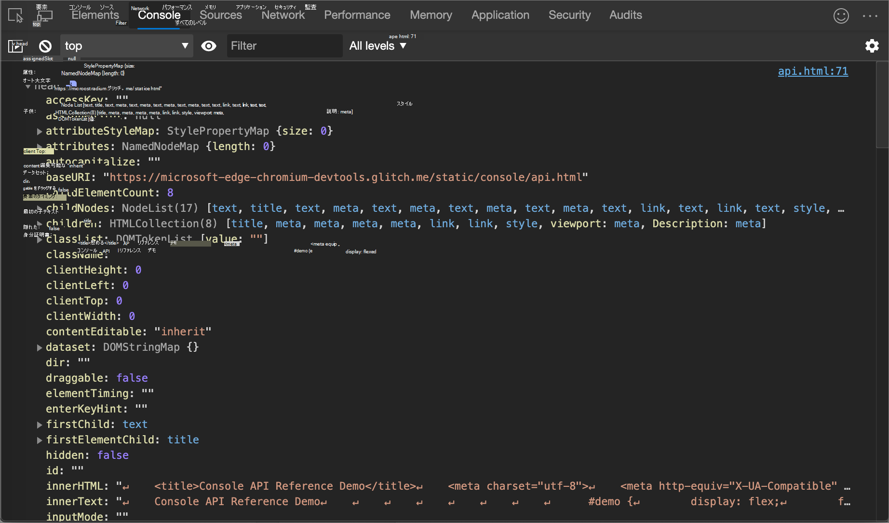Open the All levels log filter dropdown
The width and height of the screenshot is (889, 523).
378,46
